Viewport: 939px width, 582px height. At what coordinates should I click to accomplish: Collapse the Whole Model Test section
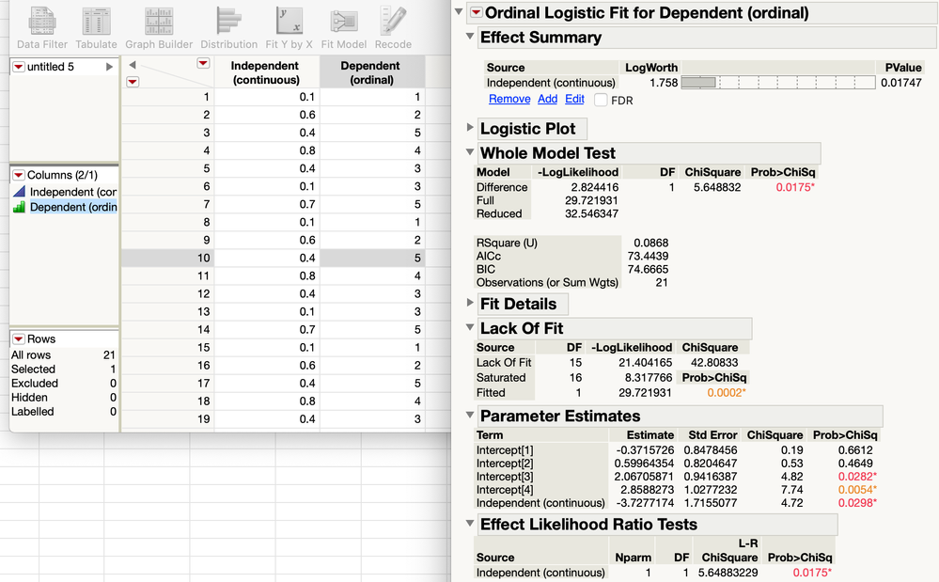click(x=470, y=152)
